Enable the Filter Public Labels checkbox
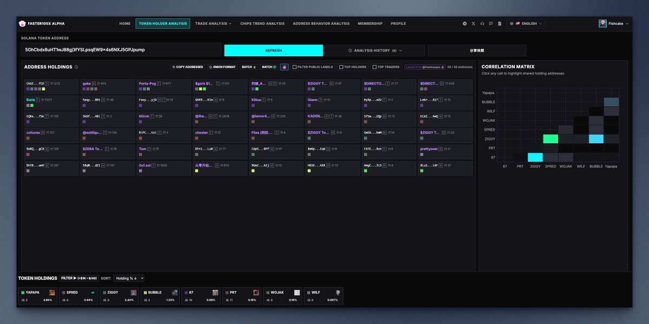This screenshot has width=649, height=324. [294, 66]
